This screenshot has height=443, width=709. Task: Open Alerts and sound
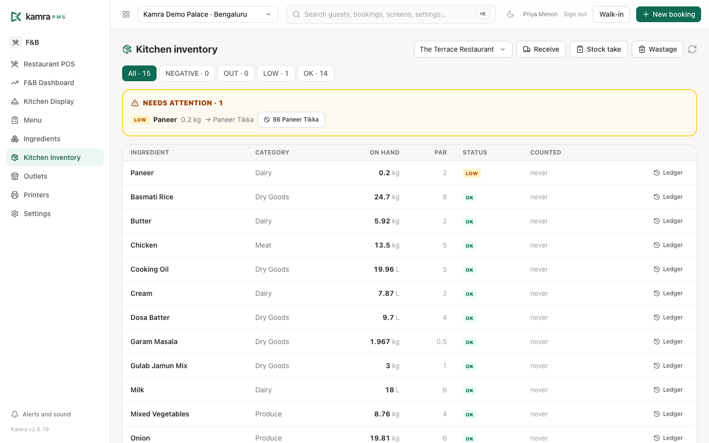tap(41, 414)
